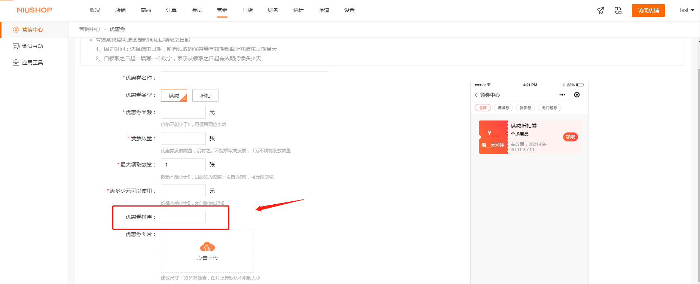Open the 营销 top menu
Screen dimensions: 700x284
pyautogui.click(x=222, y=10)
